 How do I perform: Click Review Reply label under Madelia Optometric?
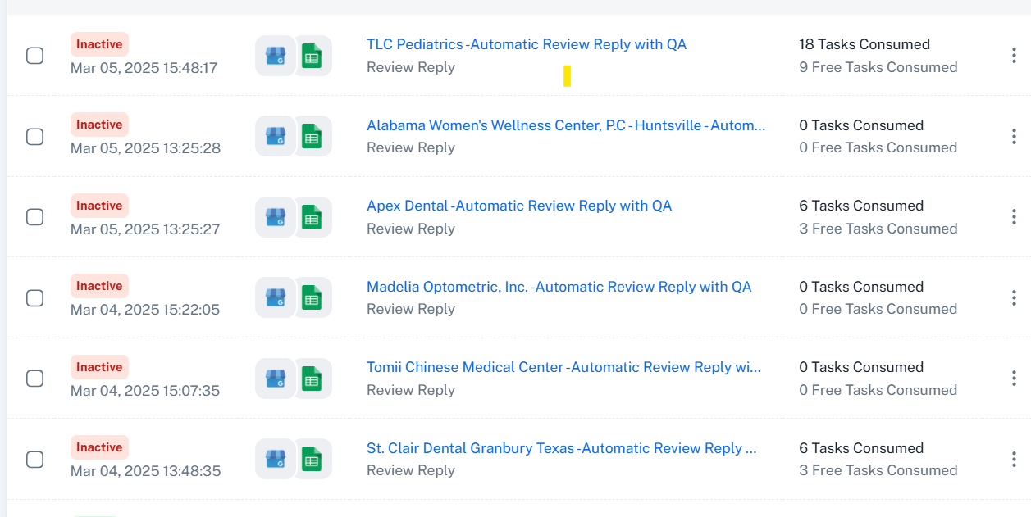coord(411,309)
